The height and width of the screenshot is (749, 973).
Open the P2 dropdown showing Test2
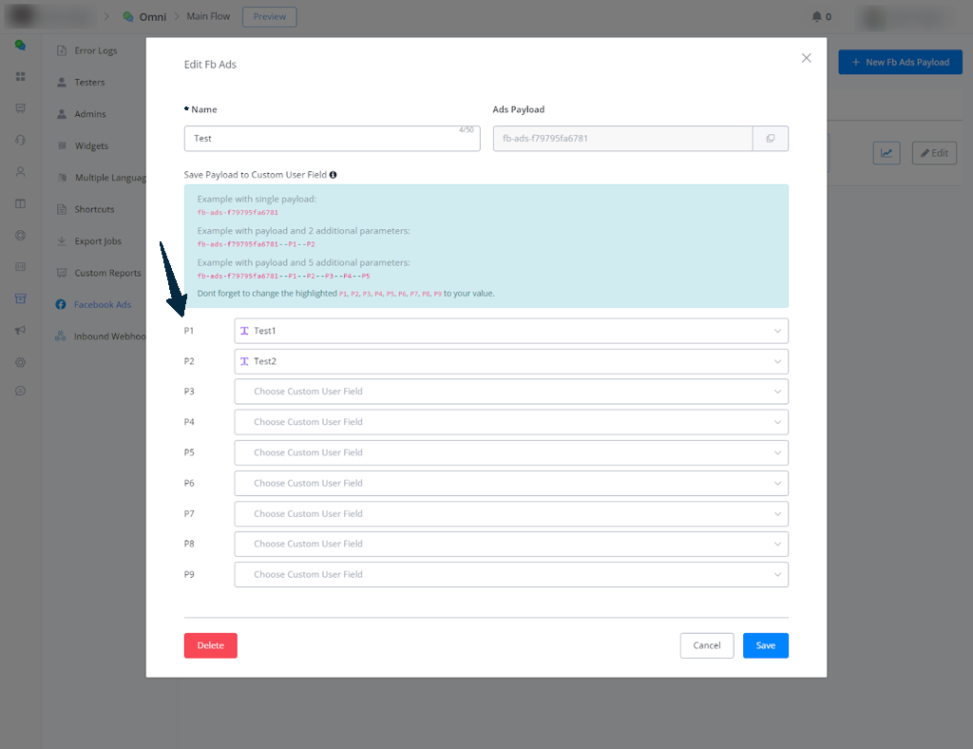(x=511, y=362)
